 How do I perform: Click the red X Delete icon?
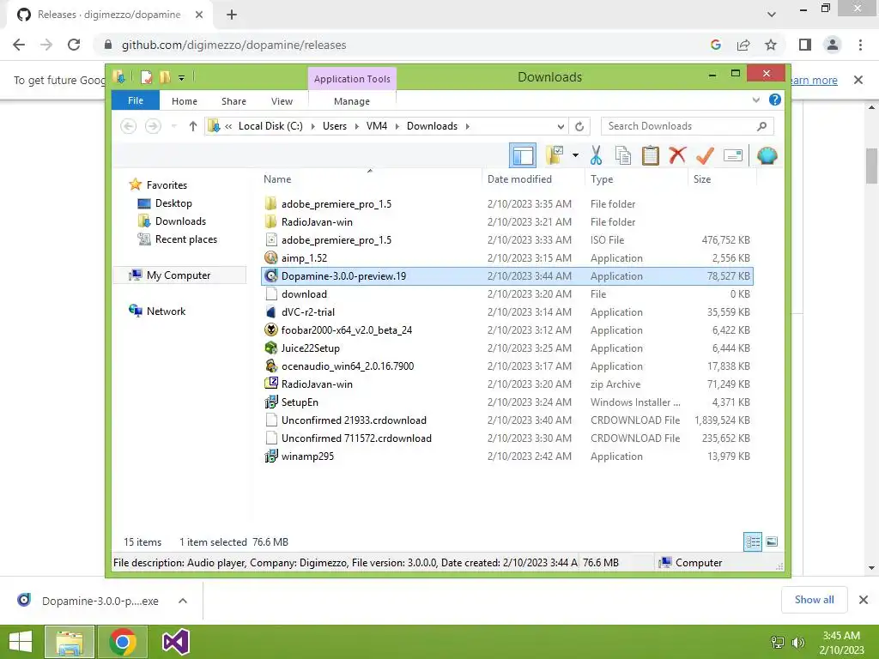(677, 155)
